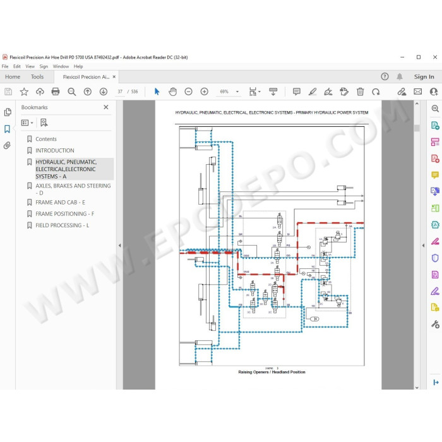Open the FIELD PROCESSING bookmark
This screenshot has height=442, width=442.
coord(63,225)
